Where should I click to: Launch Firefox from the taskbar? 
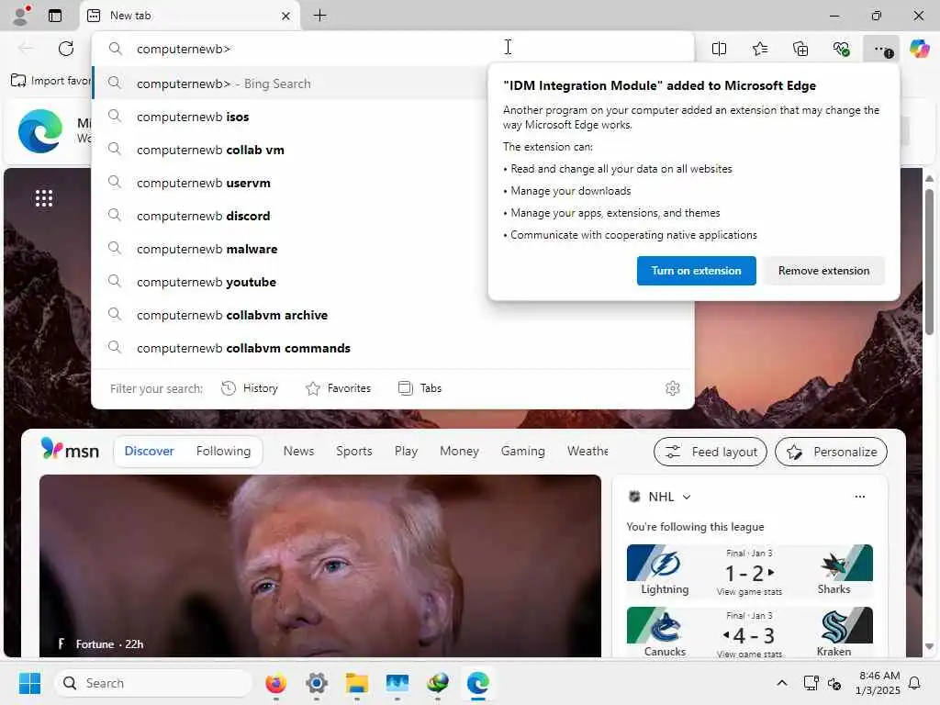click(275, 683)
